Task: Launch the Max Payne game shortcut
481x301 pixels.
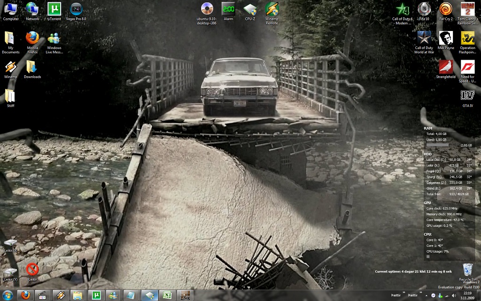Action: (x=446, y=41)
